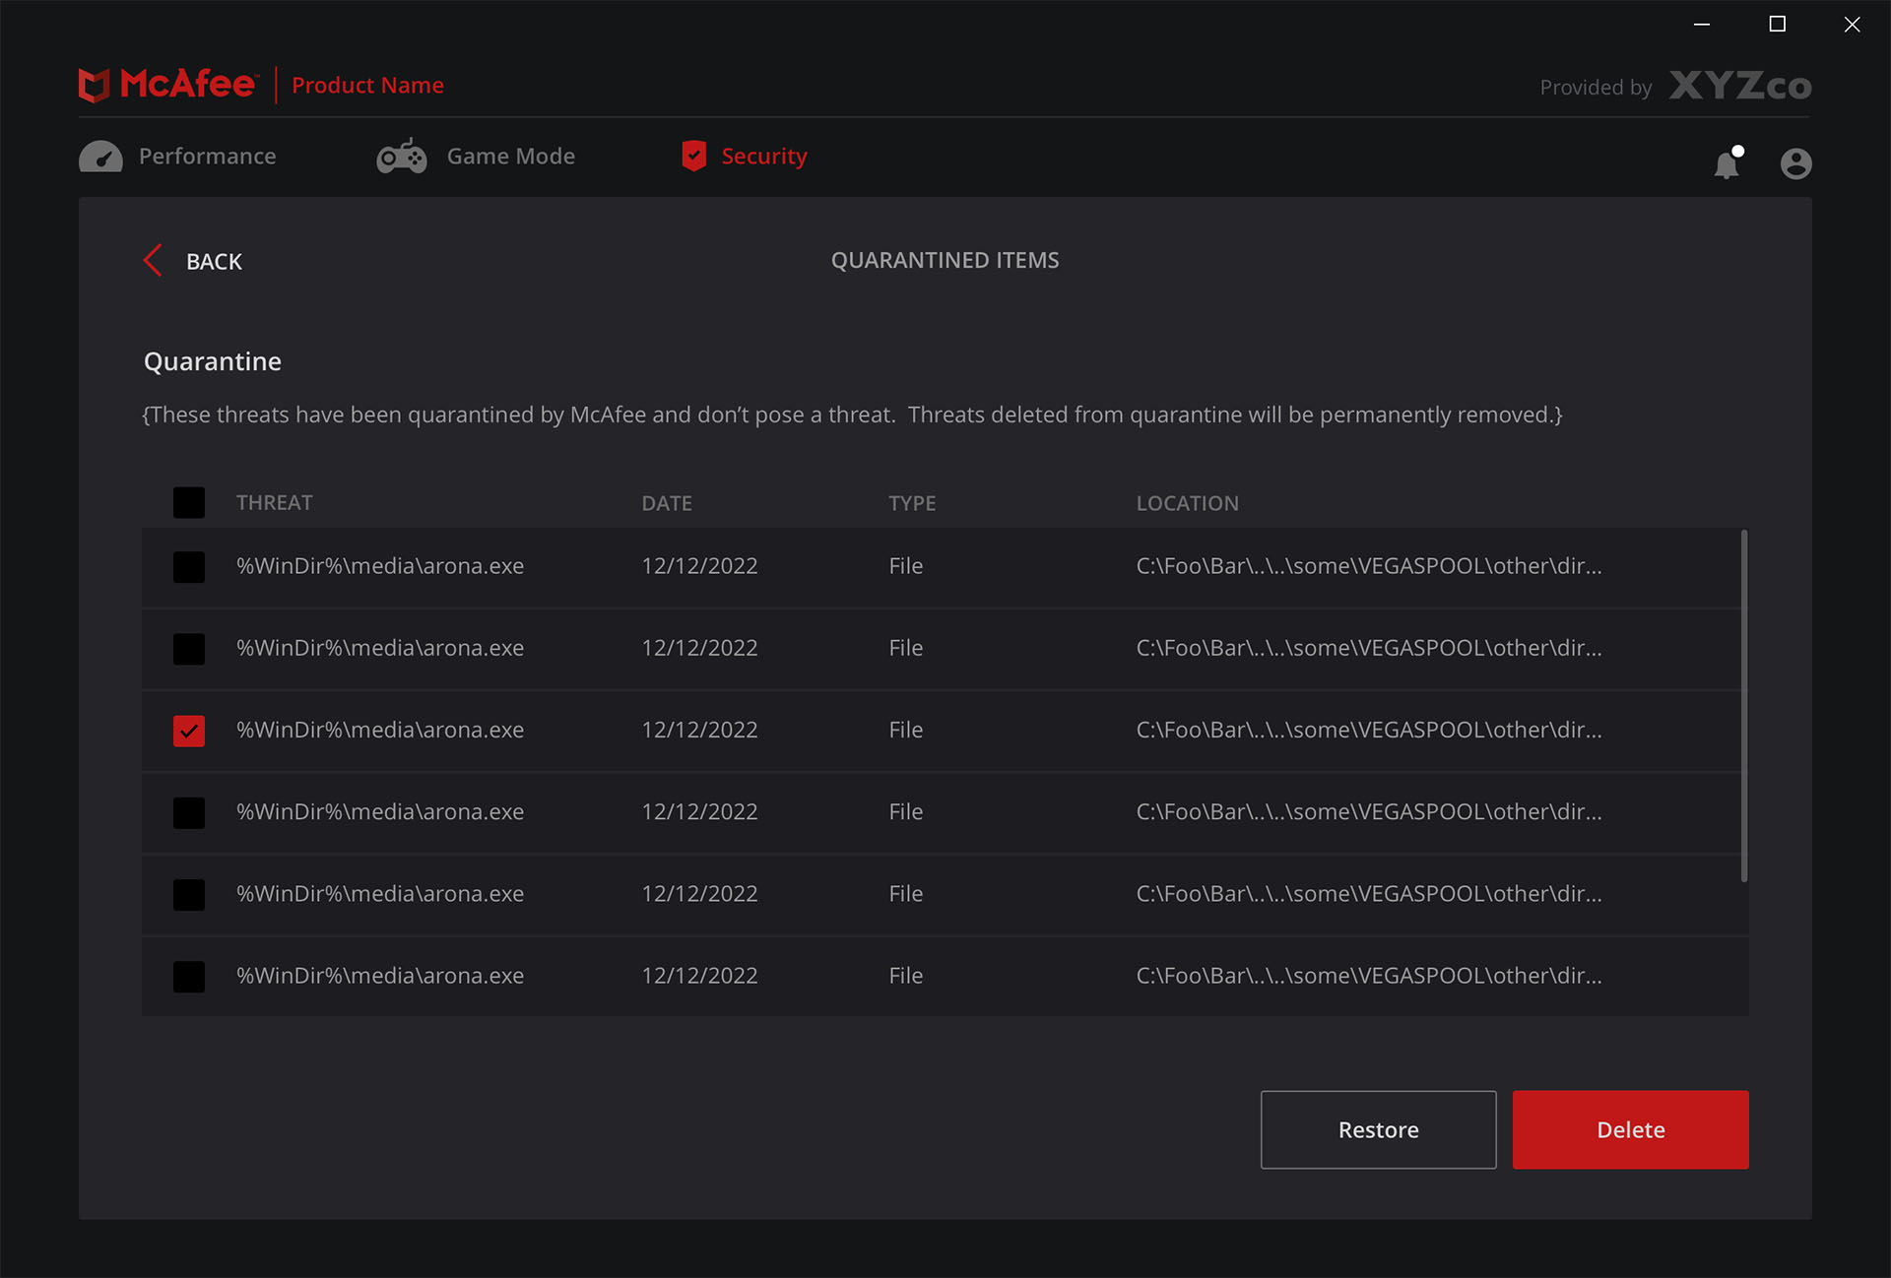Switch to the Game Mode tab
Image resolution: width=1891 pixels, height=1278 pixels.
pyautogui.click(x=476, y=157)
